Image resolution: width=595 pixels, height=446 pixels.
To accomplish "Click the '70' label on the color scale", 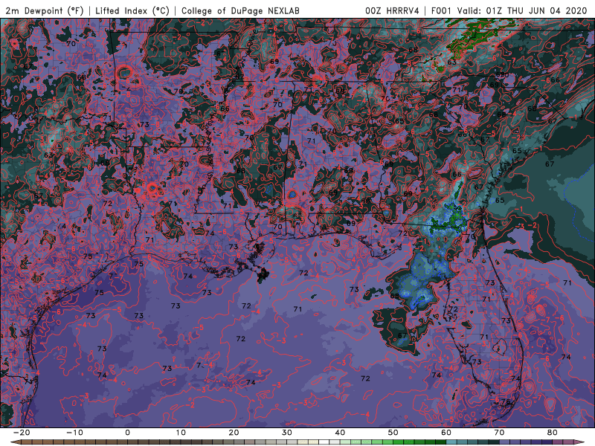I will [x=499, y=433].
